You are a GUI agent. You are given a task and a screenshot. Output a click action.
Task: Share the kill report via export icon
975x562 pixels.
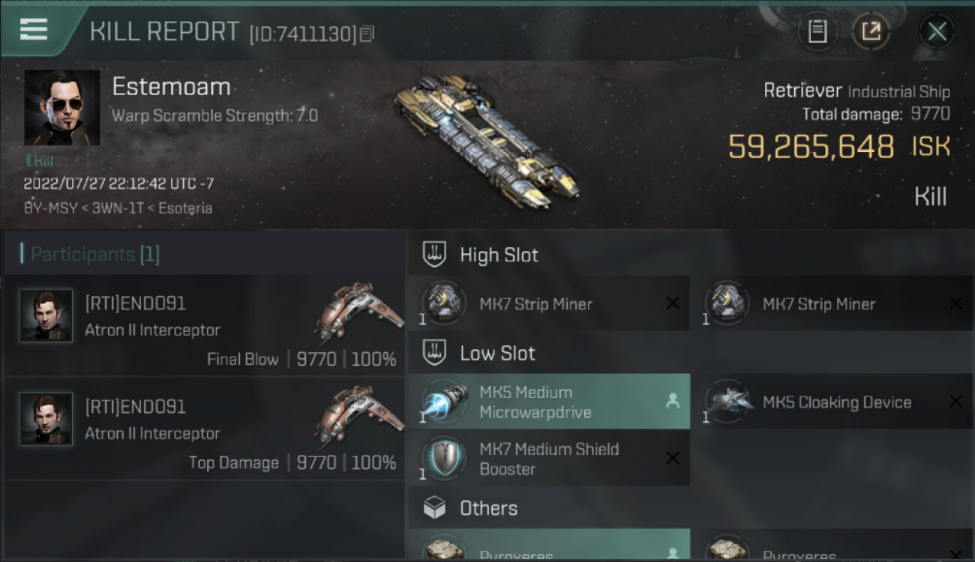[871, 31]
